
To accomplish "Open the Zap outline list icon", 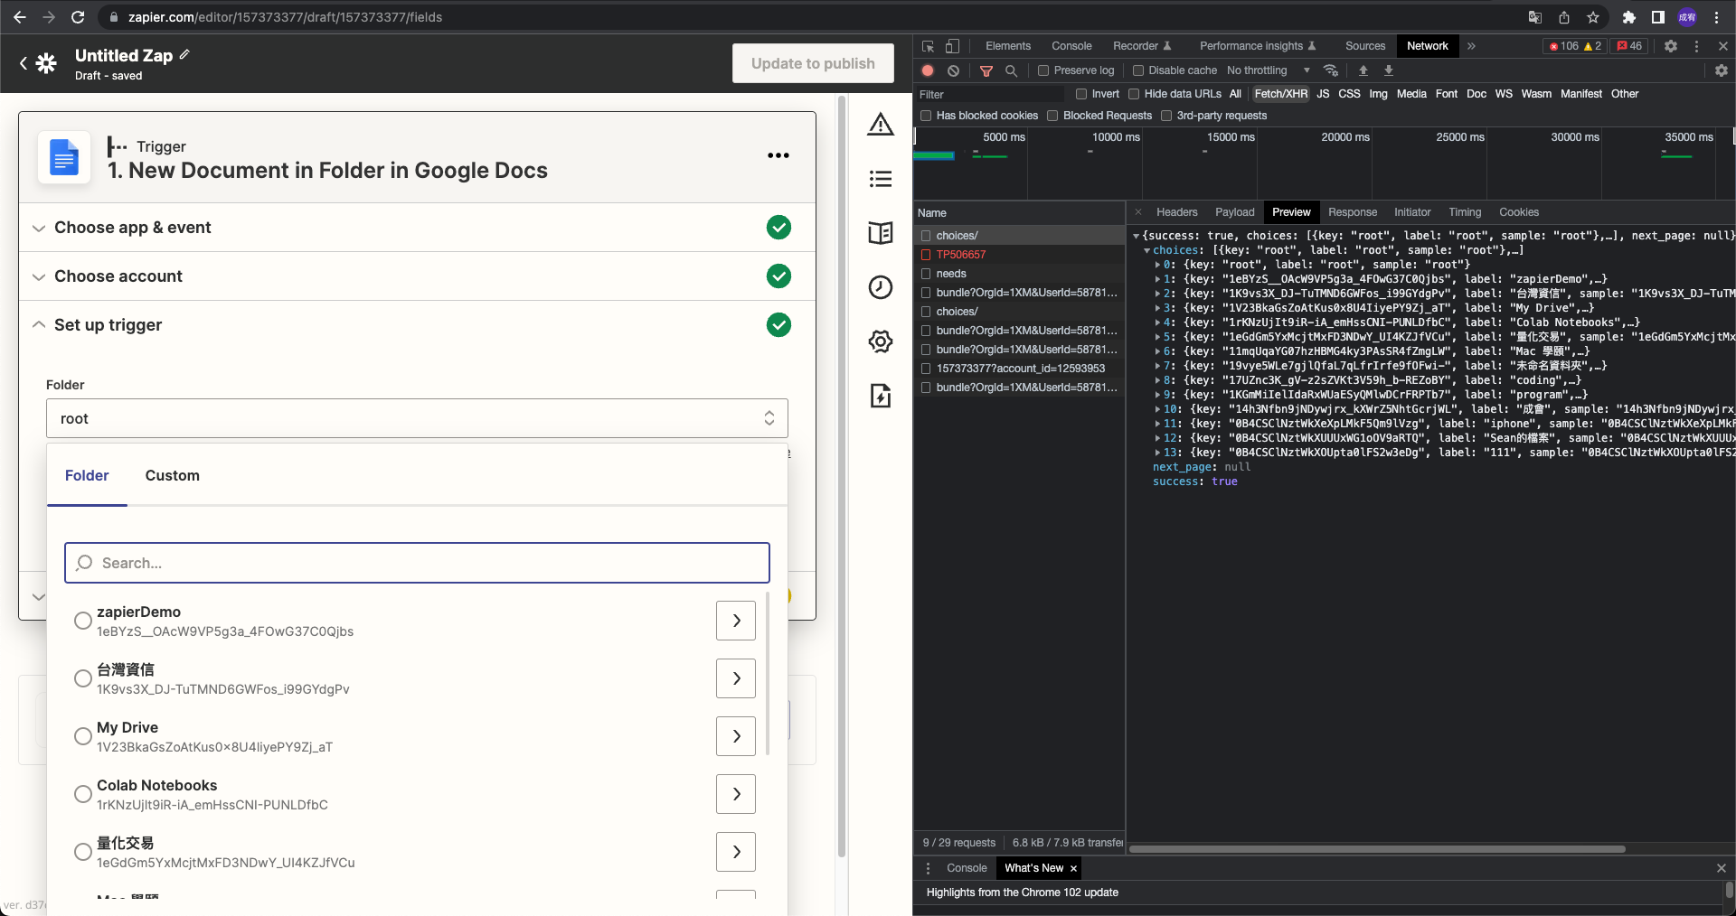I will point(880,179).
